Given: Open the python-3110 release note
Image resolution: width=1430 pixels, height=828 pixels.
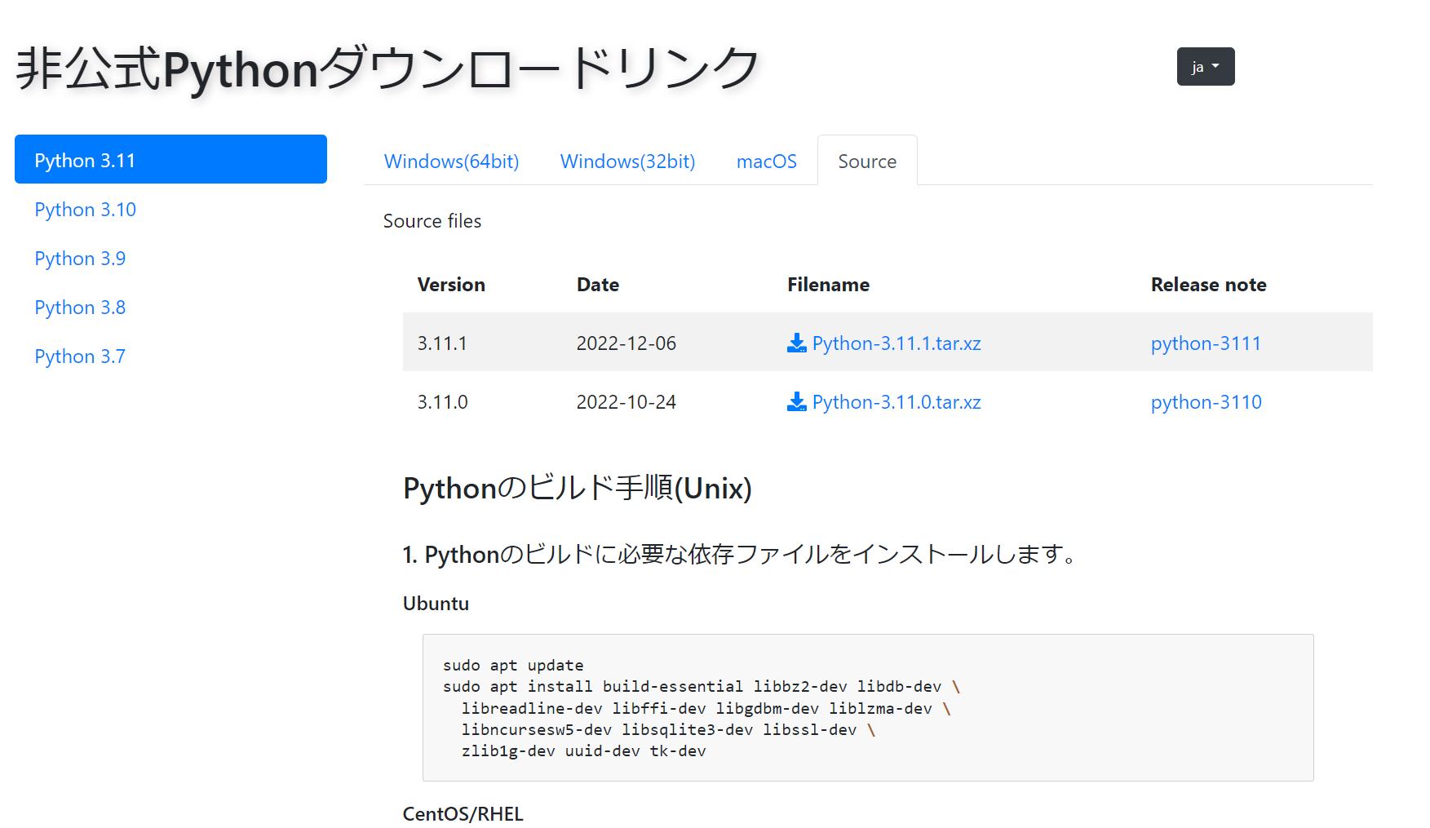Looking at the screenshot, I should (x=1206, y=401).
